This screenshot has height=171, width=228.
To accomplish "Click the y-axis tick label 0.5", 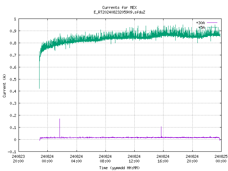I will point(13,79).
